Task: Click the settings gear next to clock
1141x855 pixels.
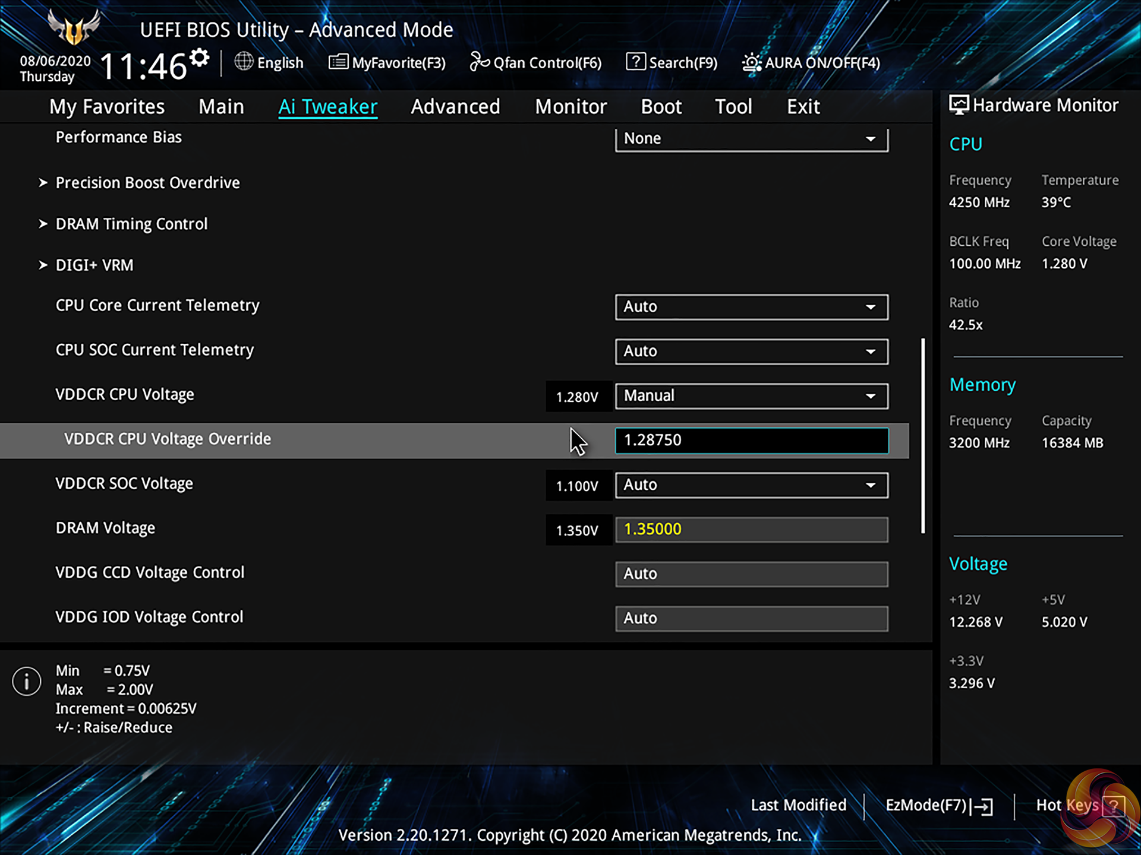Action: click(x=200, y=58)
